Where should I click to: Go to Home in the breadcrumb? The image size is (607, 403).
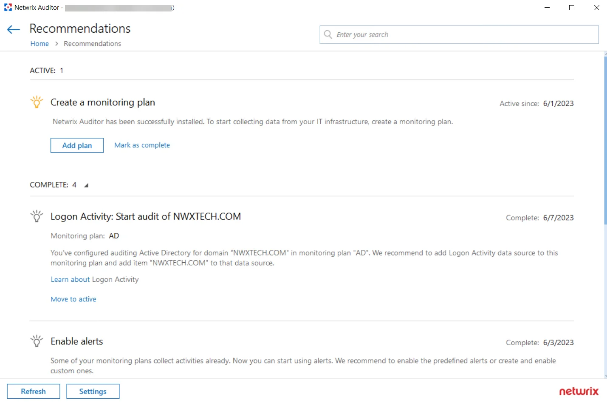(x=40, y=43)
